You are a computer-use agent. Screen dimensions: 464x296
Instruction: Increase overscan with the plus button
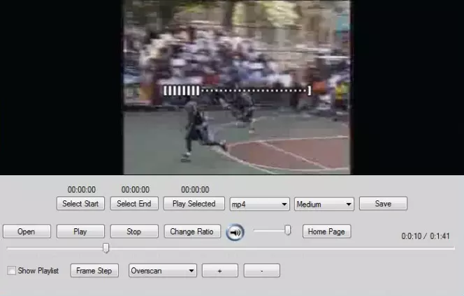(220, 271)
